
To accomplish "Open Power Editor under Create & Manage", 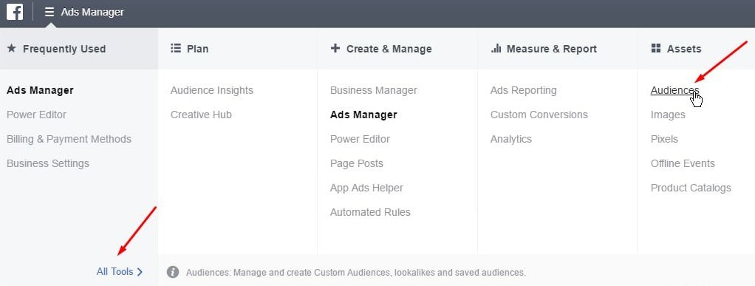I will pyautogui.click(x=361, y=139).
